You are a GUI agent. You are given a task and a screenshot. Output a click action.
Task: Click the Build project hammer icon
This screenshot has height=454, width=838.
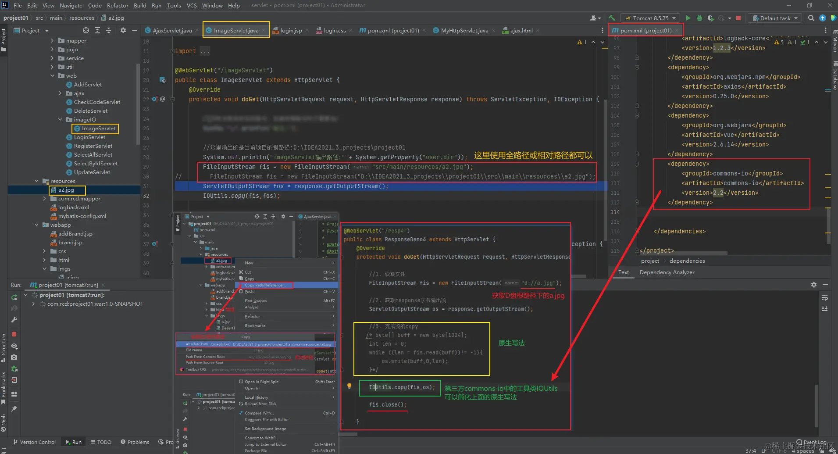point(612,18)
